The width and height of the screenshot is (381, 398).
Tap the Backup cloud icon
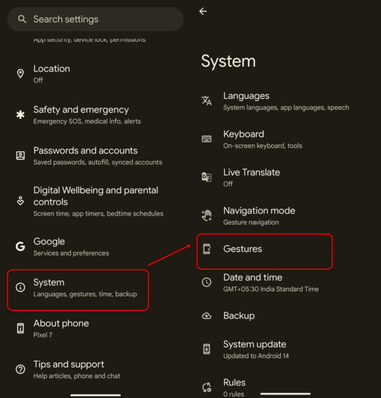point(207,316)
